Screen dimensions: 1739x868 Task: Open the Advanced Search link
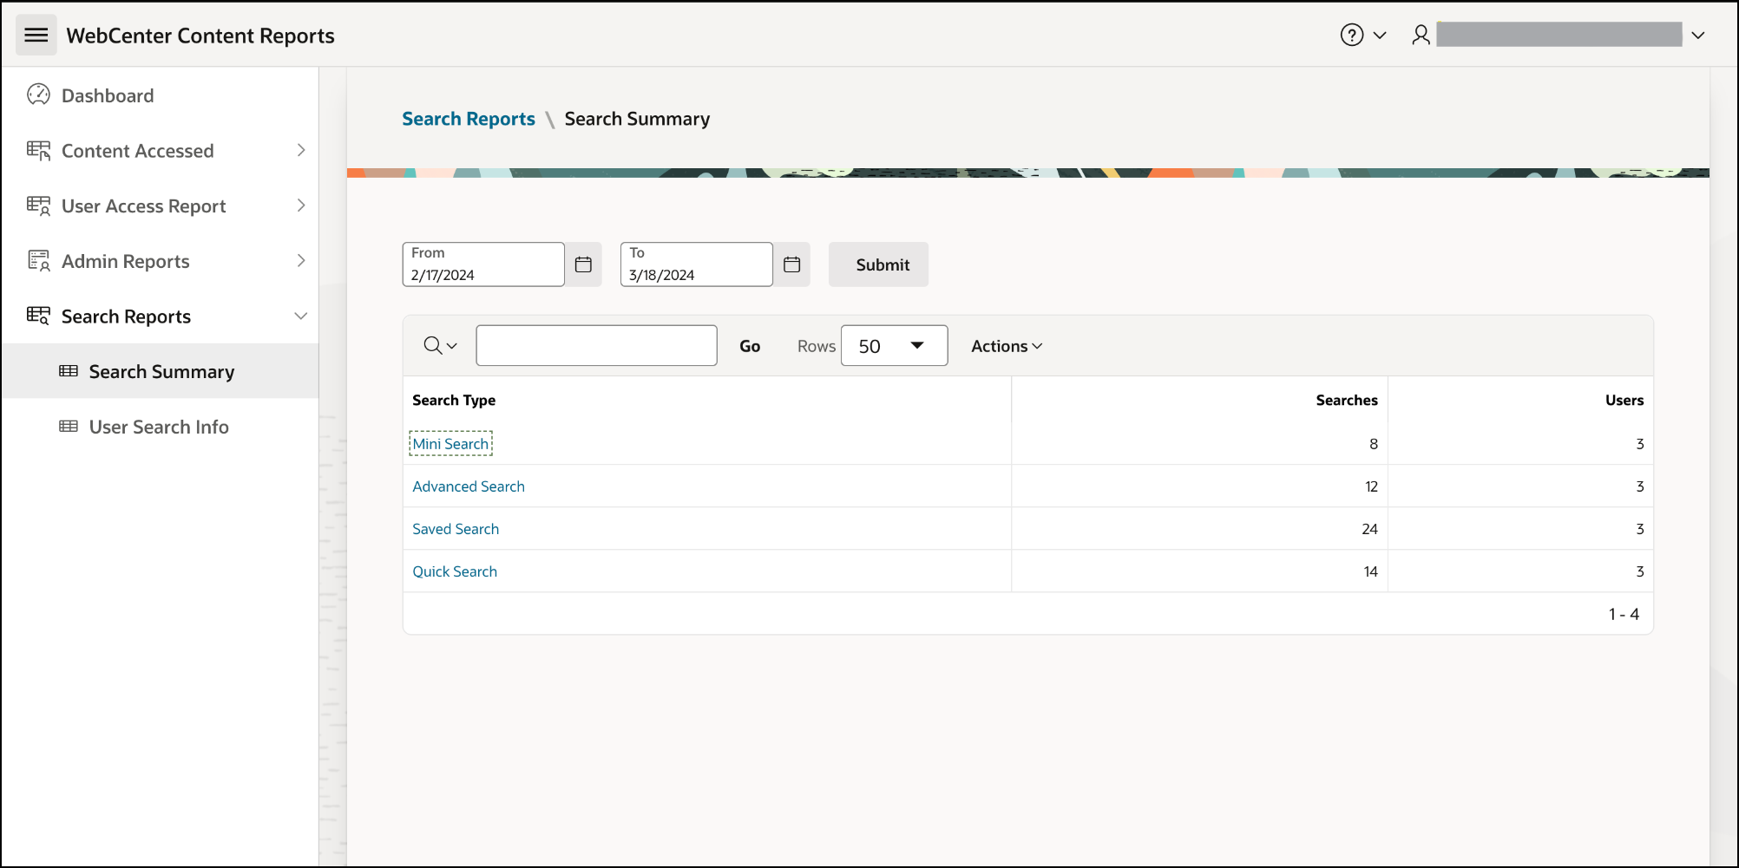click(x=469, y=486)
